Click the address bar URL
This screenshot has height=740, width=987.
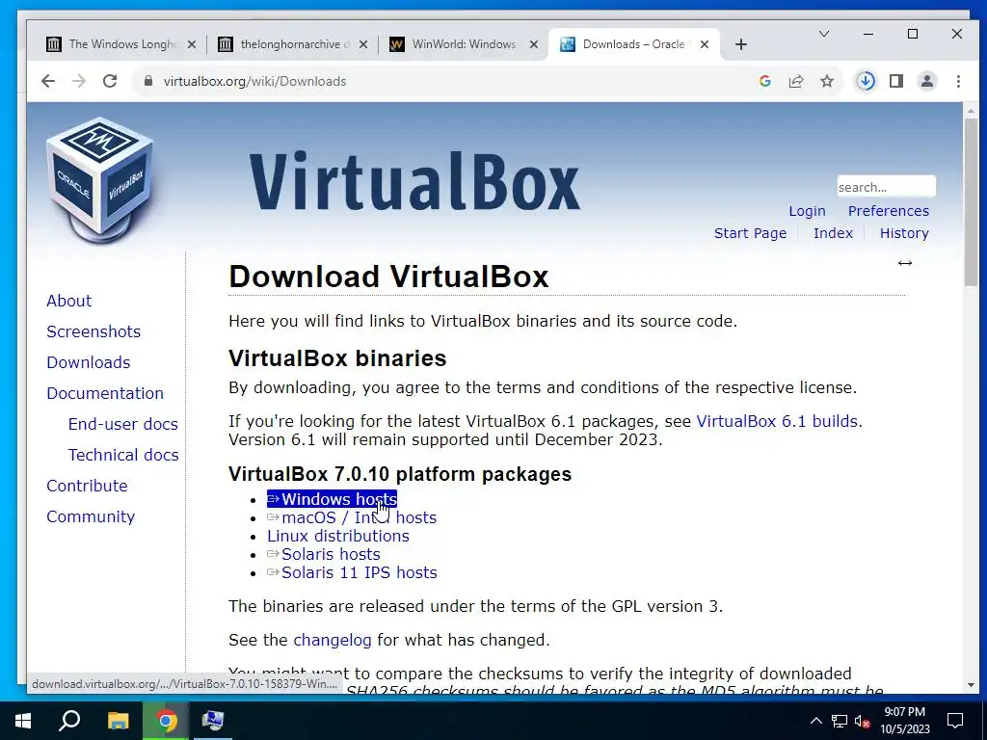[254, 81]
